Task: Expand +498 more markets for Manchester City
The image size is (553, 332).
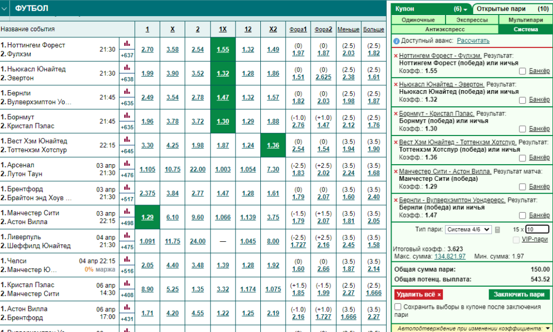Action: 127,223
